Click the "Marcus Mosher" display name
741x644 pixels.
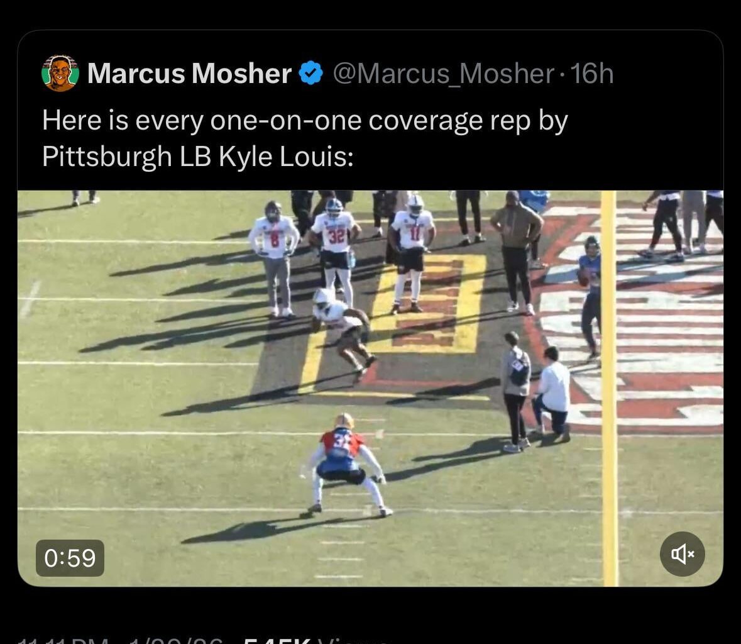[189, 74]
